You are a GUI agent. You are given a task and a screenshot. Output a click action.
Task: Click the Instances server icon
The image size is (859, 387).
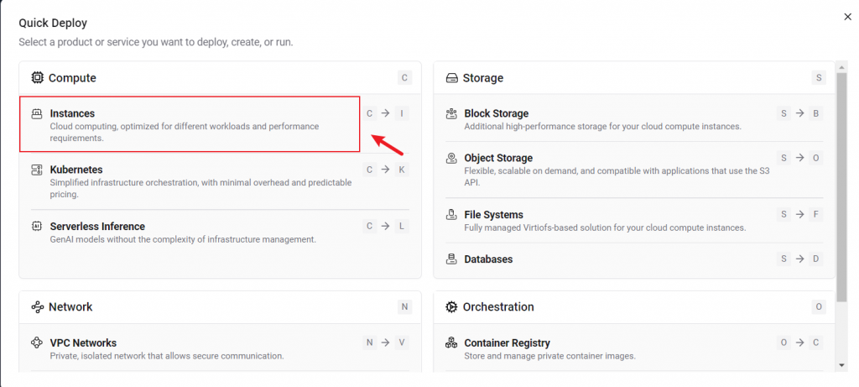[37, 113]
